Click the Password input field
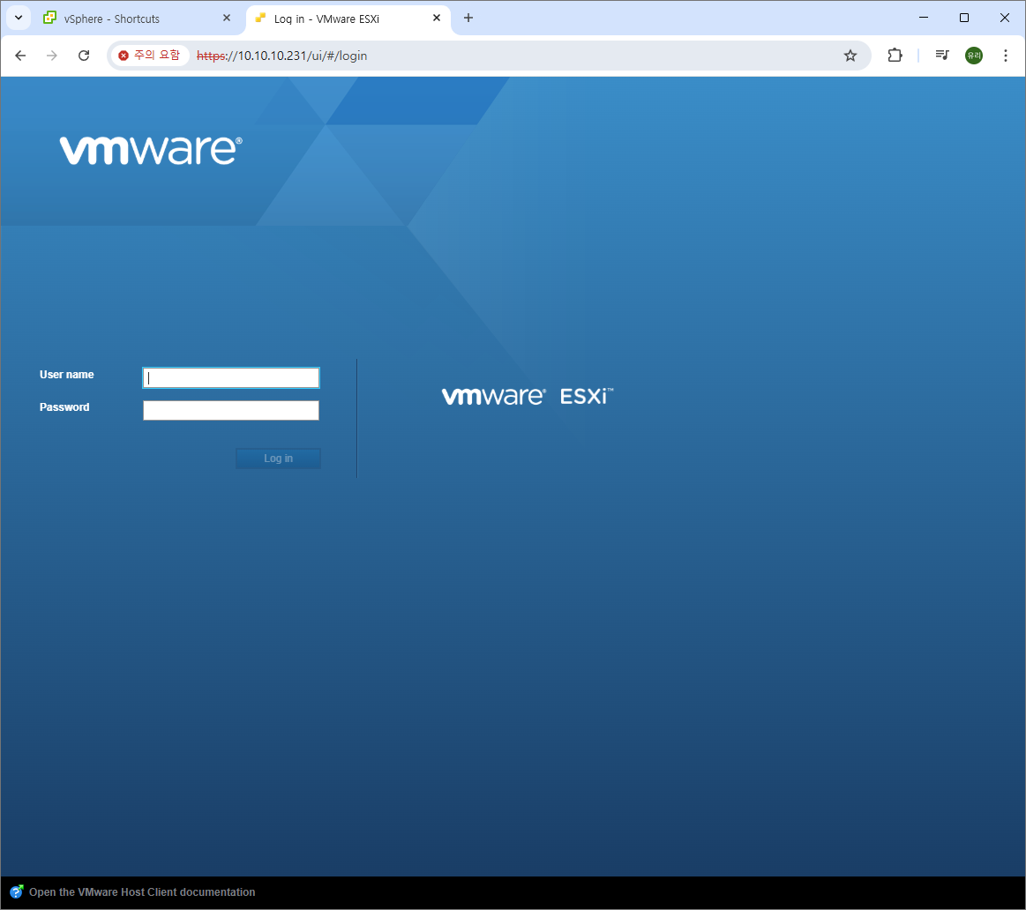This screenshot has width=1026, height=910. pyautogui.click(x=231, y=410)
